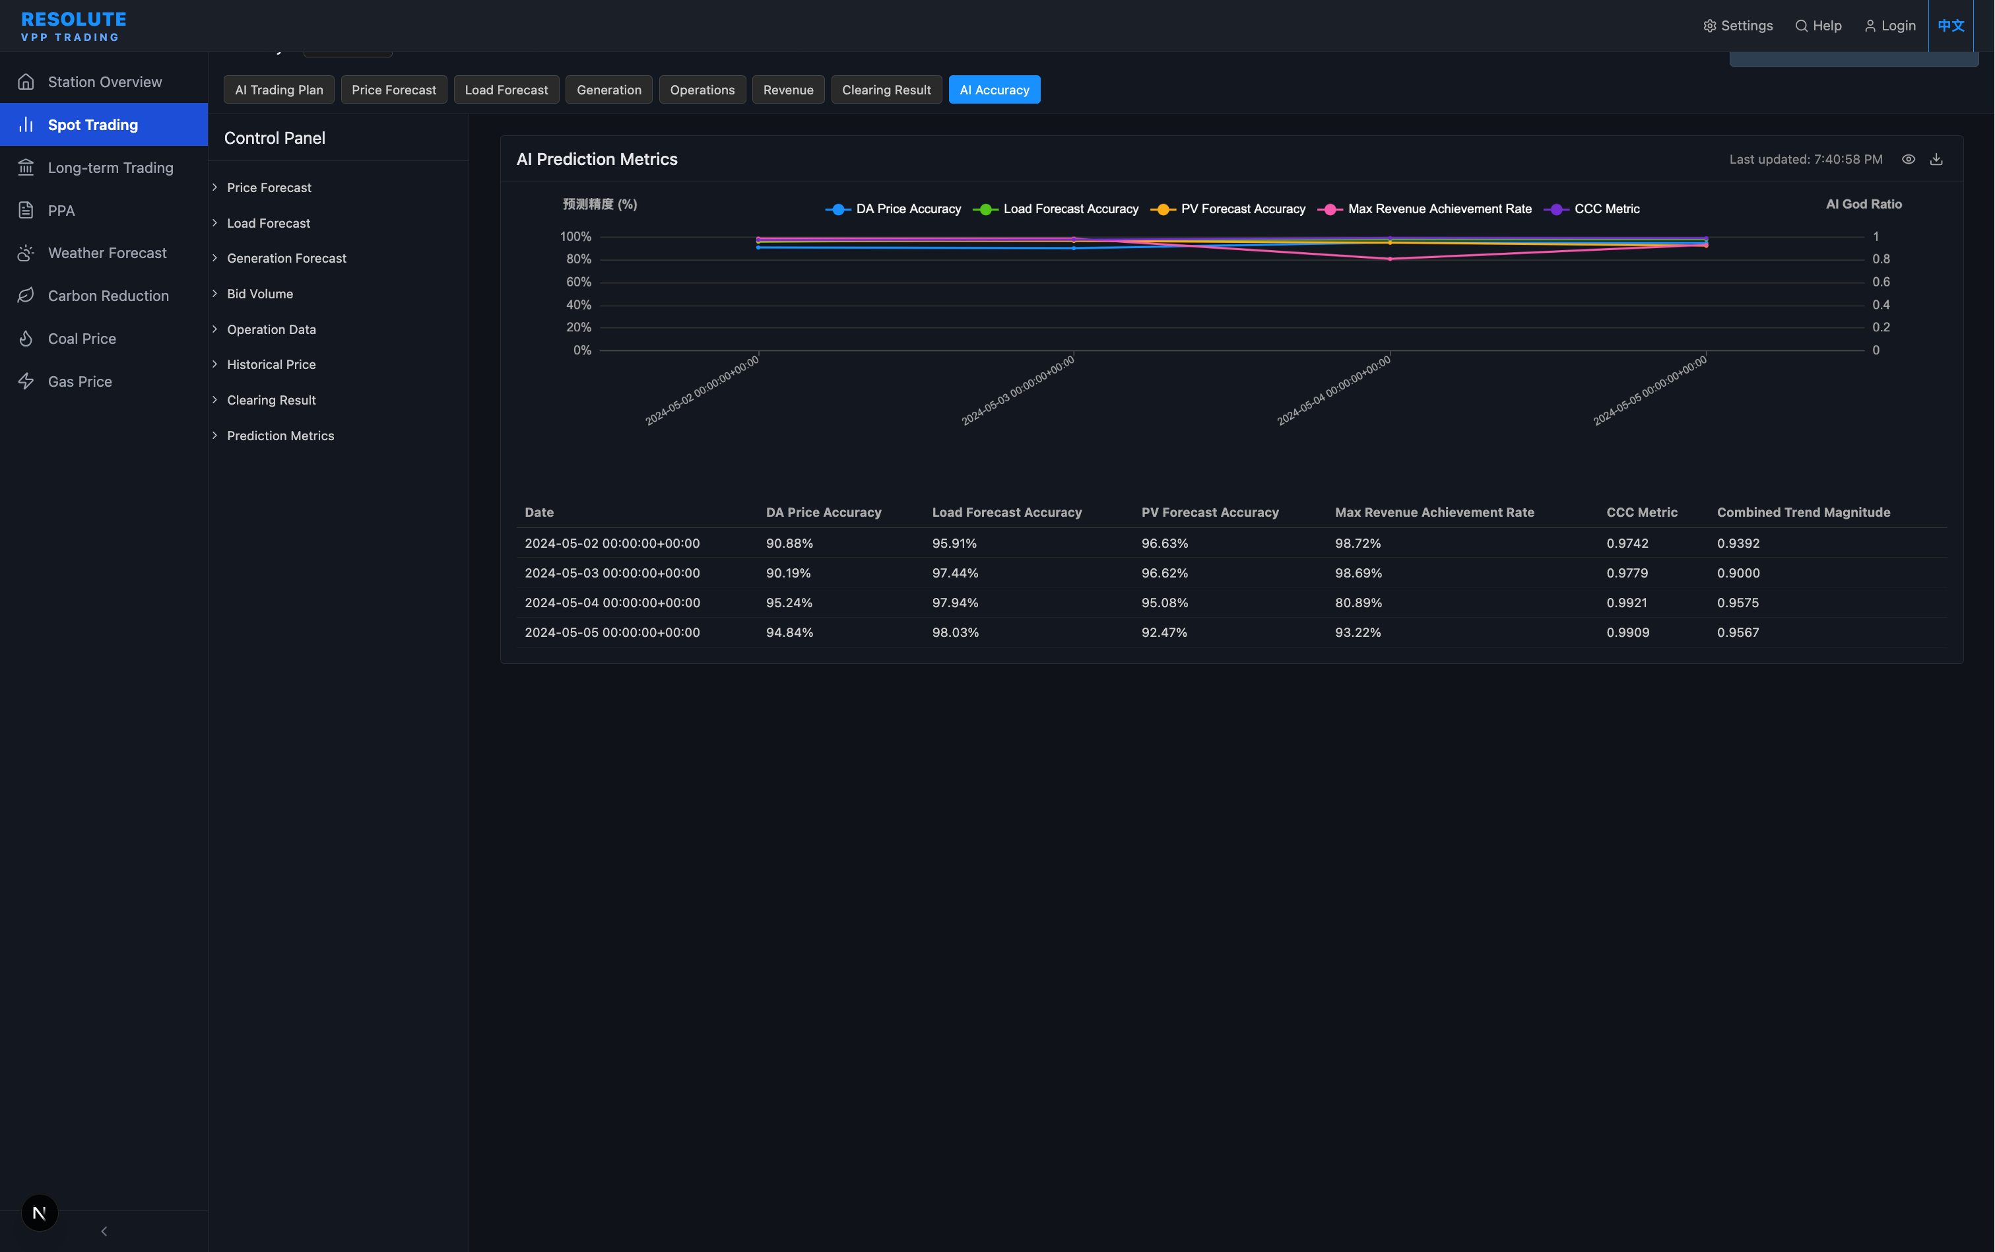Click the Weather Forecast cloud-sun icon

coord(26,253)
